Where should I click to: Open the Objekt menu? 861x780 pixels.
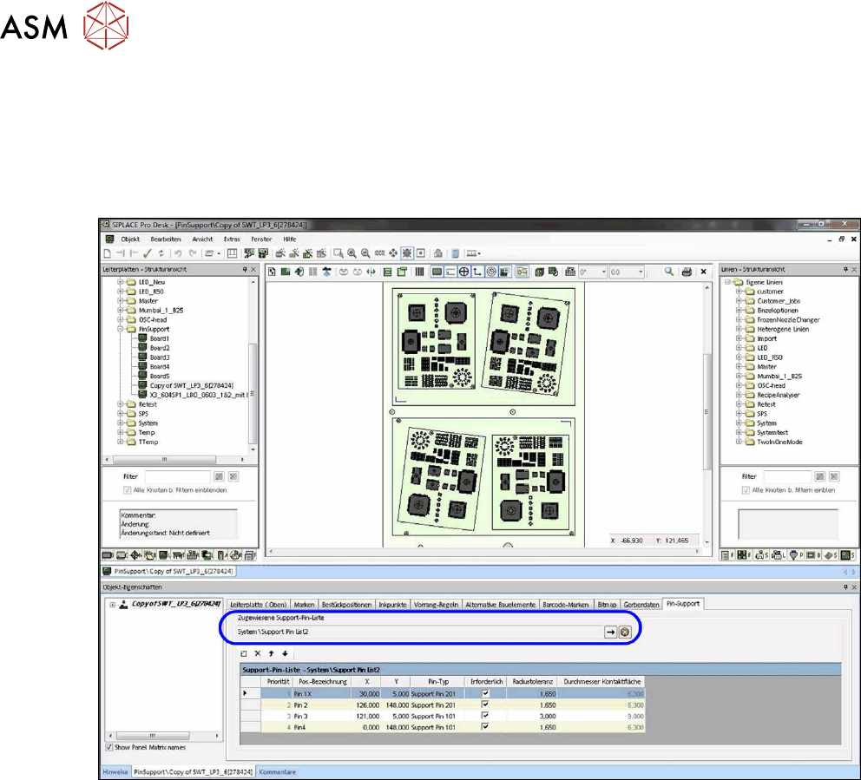(131, 239)
